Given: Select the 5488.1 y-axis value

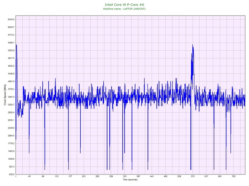Looking at the screenshot, I should (11, 43).
